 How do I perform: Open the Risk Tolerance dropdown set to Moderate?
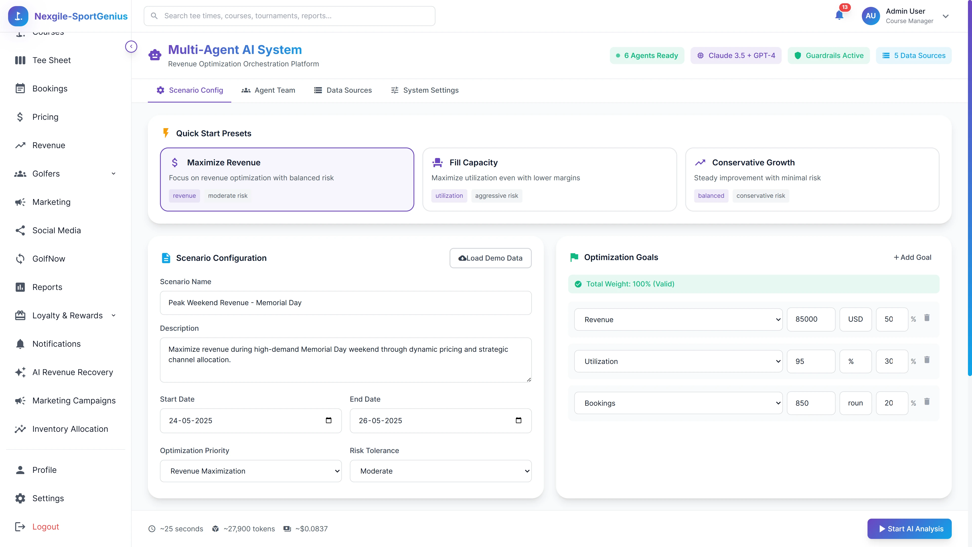440,471
